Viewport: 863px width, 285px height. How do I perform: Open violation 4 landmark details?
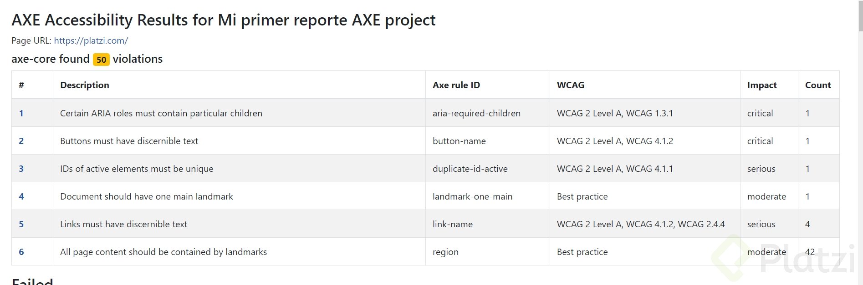pos(21,196)
